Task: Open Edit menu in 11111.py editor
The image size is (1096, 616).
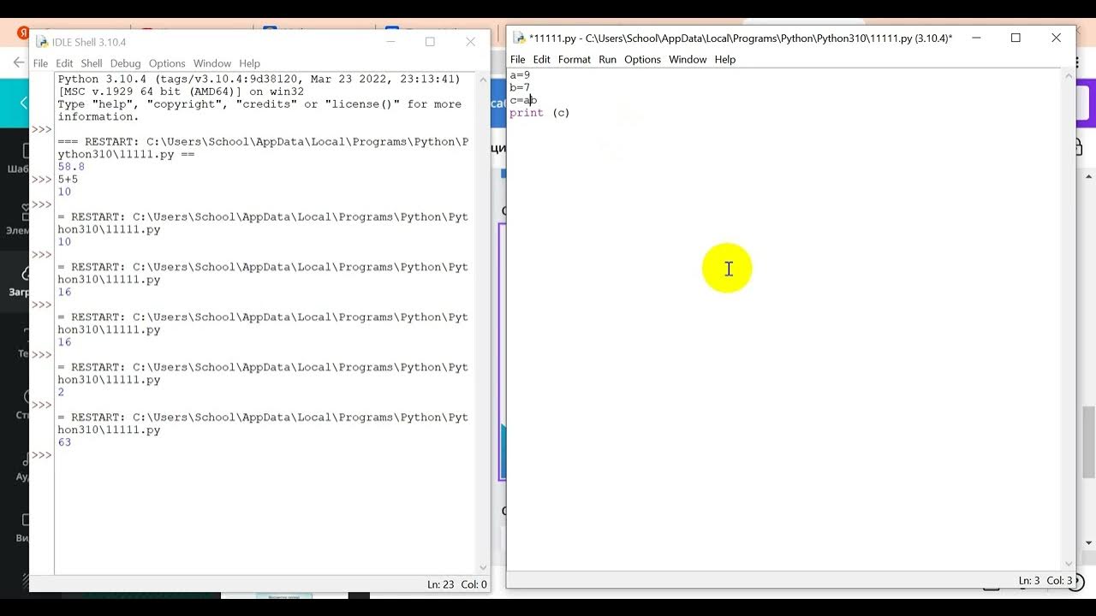Action: (x=542, y=59)
